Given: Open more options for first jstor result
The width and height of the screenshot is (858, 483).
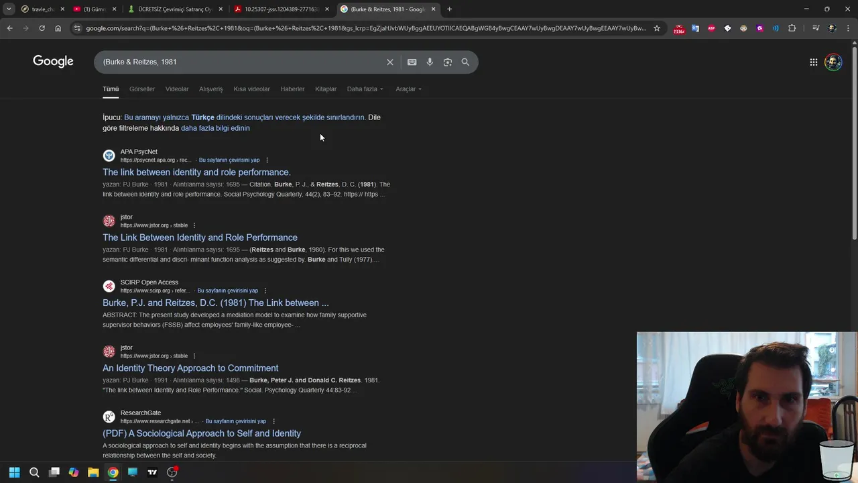Looking at the screenshot, I should tap(194, 225).
